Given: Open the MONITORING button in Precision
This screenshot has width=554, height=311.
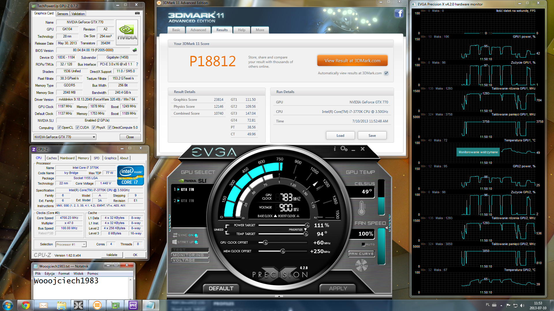Looking at the screenshot, I should point(190,255).
